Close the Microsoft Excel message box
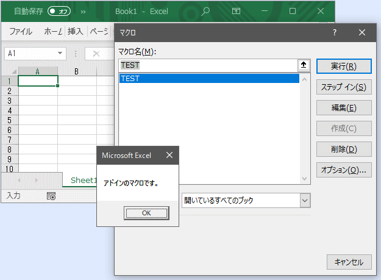381x280 pixels. click(169, 155)
